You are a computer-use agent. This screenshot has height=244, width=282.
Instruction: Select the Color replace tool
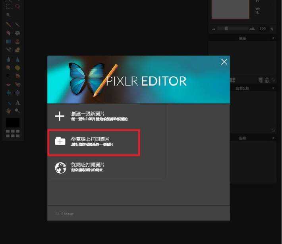[8, 50]
